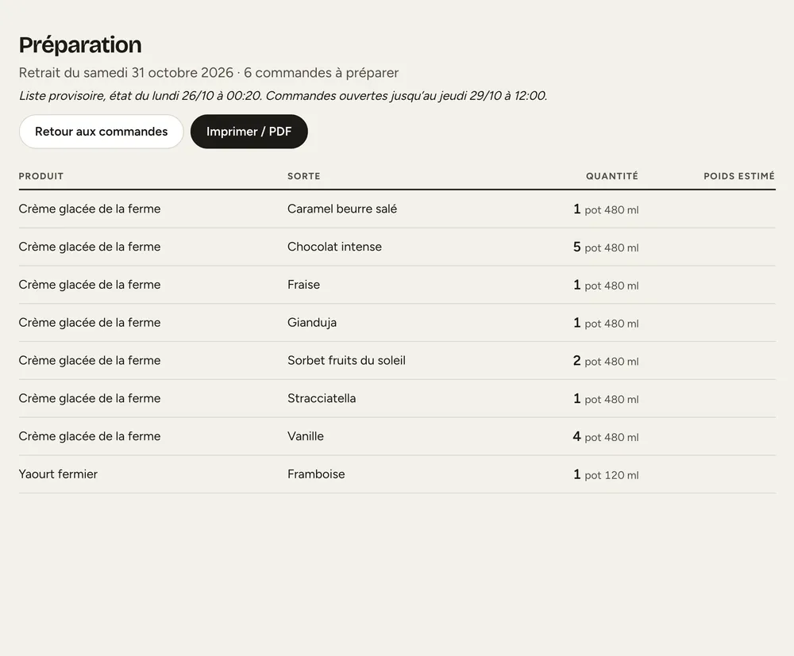Image resolution: width=794 pixels, height=656 pixels.
Task: Select the Caramel beurre salé variety
Action: click(x=342, y=209)
